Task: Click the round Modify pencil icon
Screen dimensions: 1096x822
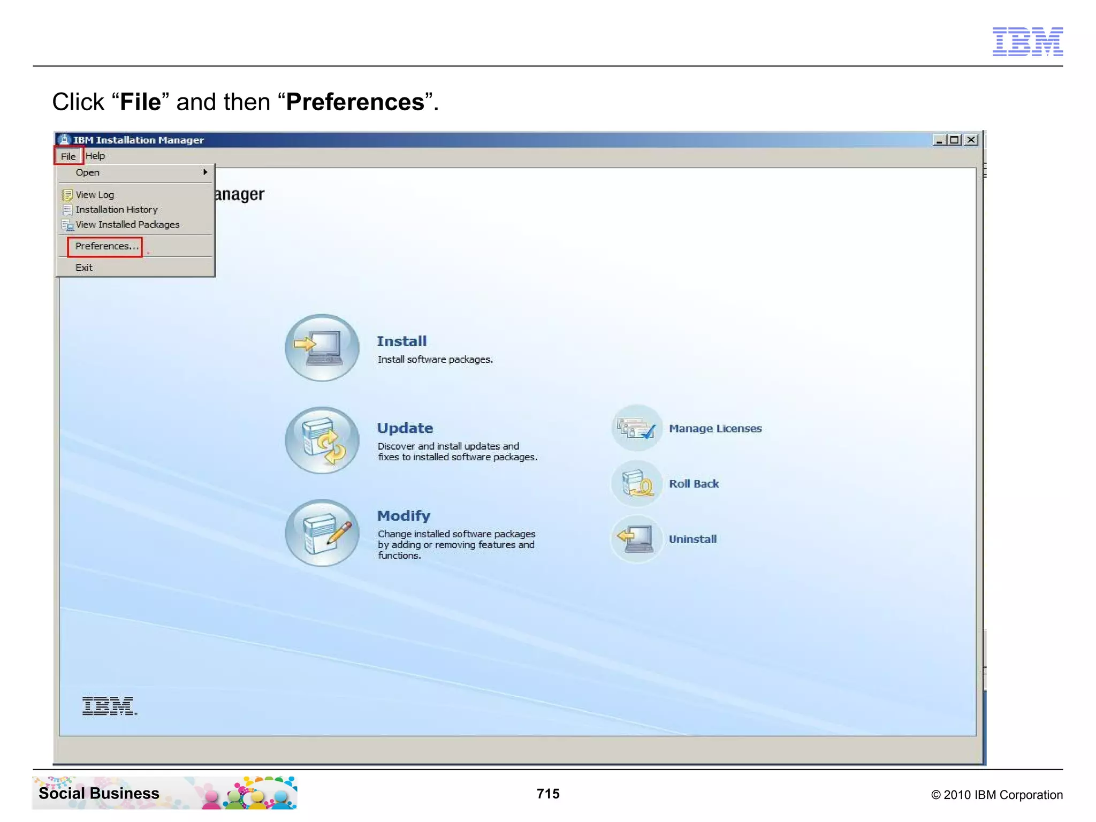Action: (322, 533)
